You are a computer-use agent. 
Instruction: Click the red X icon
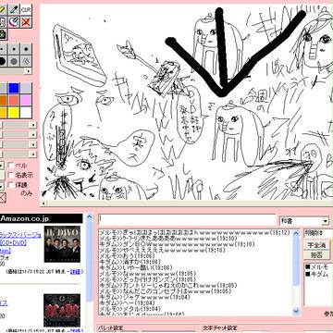coord(26,22)
